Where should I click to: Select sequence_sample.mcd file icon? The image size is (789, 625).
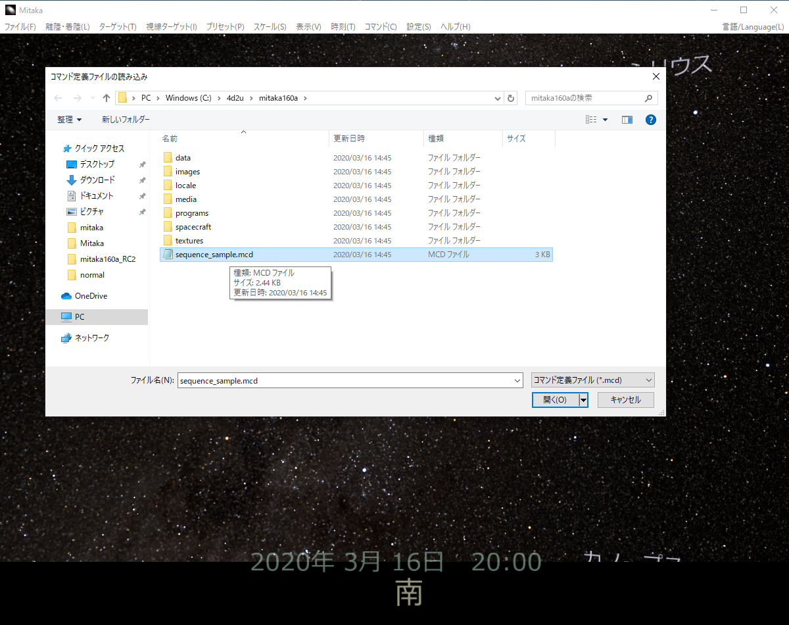(x=168, y=255)
